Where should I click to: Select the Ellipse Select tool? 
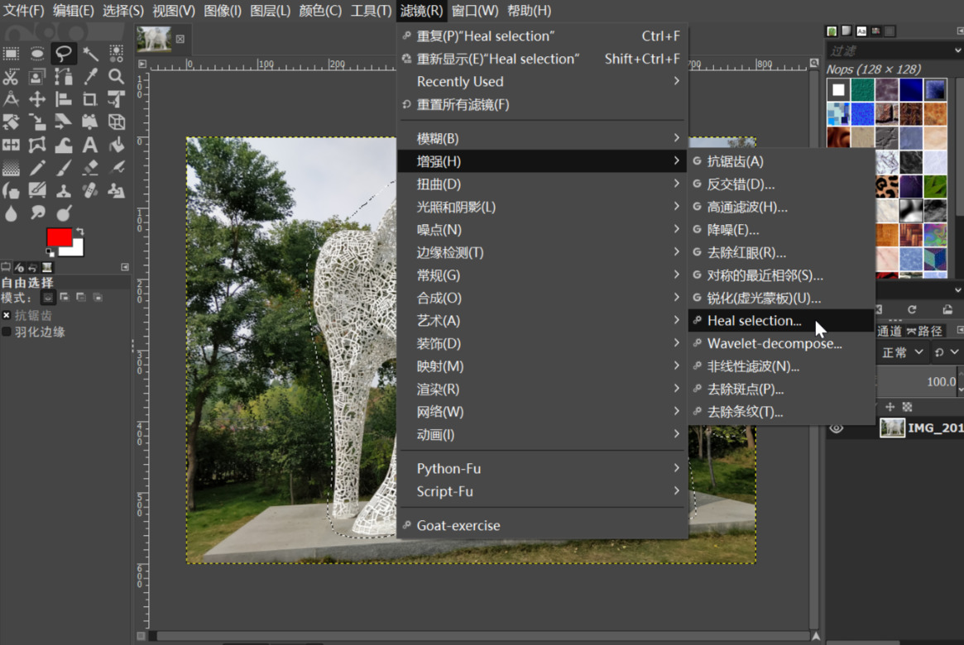37,54
